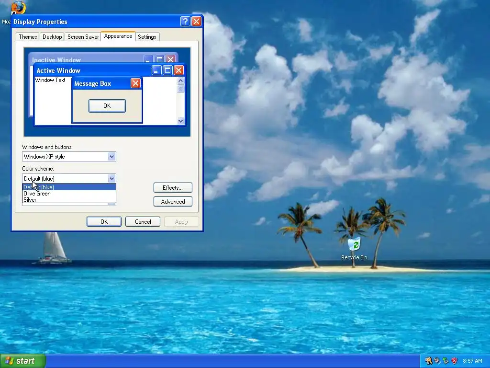Confirm with the dialog OK button
490x368 pixels.
pyautogui.click(x=104, y=221)
